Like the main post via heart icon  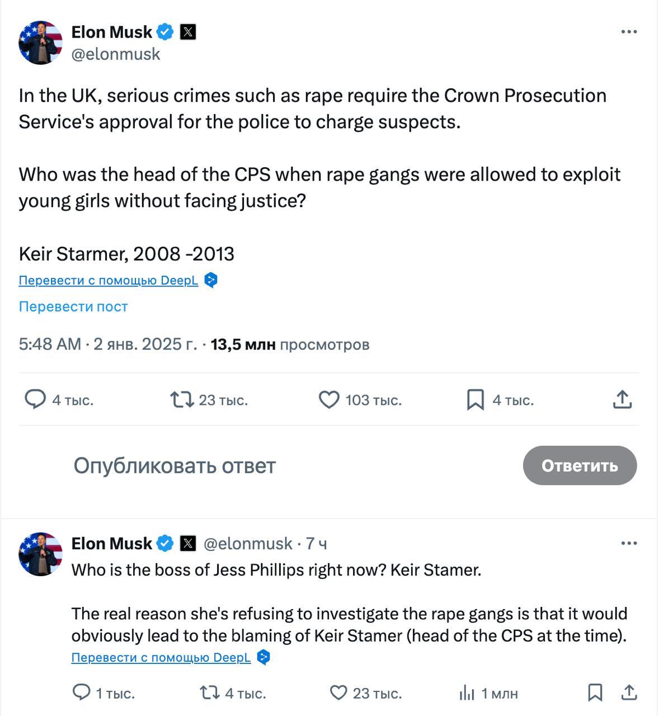click(329, 400)
